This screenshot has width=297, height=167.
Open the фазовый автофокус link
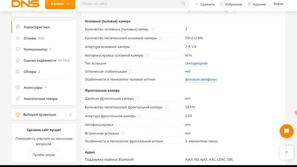tap(201, 79)
